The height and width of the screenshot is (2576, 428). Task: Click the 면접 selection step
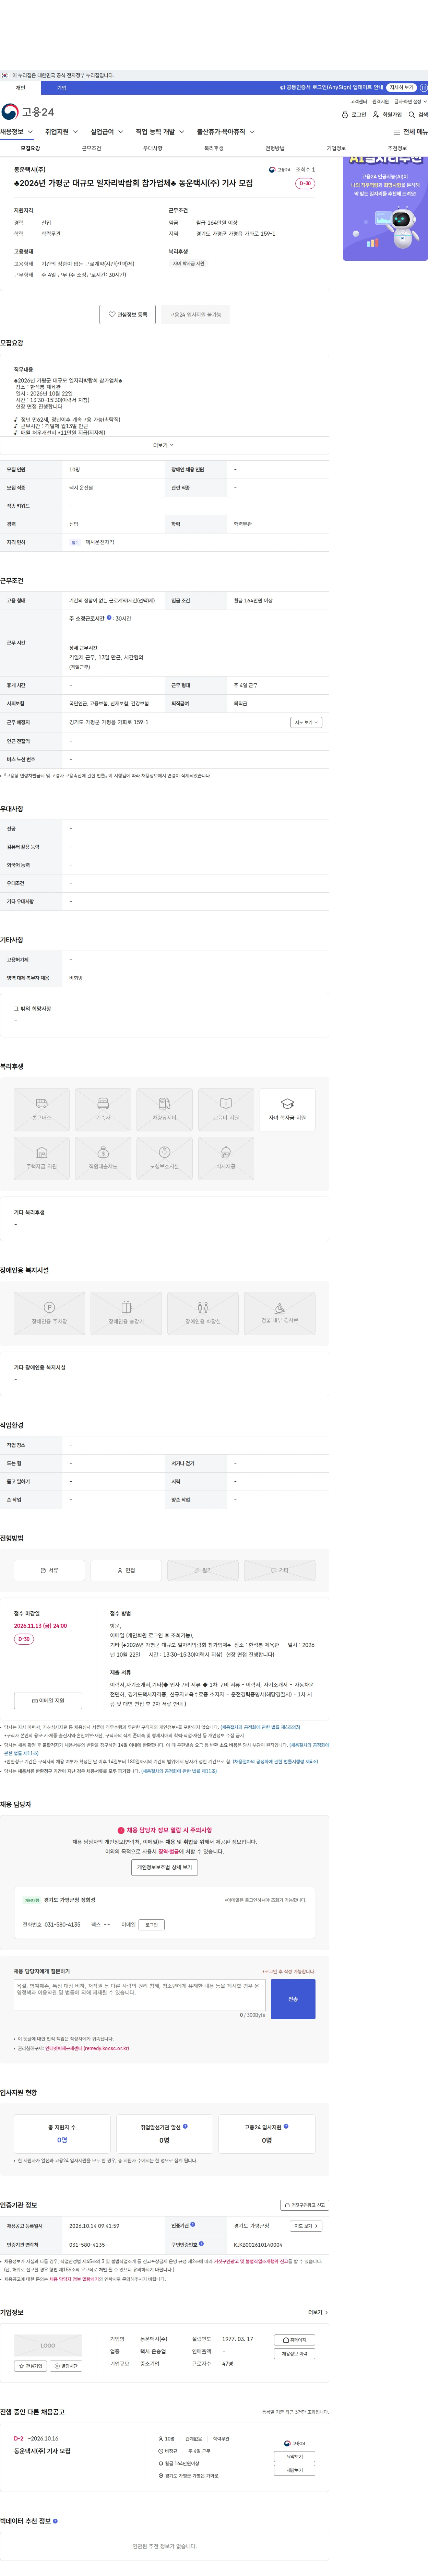point(126,1570)
